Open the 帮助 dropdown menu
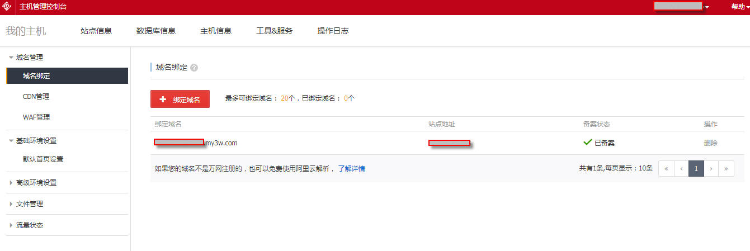Image resolution: width=750 pixels, height=251 pixels. (740, 7)
